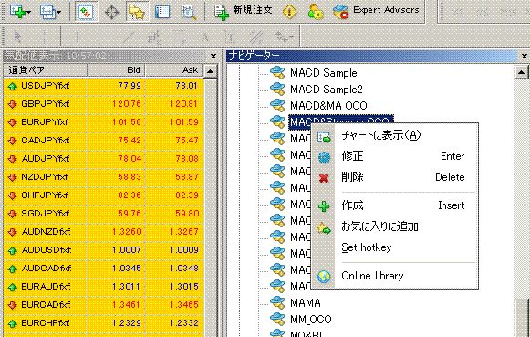Choose 修正 from context menu
The width and height of the screenshot is (530, 337).
[x=394, y=156]
